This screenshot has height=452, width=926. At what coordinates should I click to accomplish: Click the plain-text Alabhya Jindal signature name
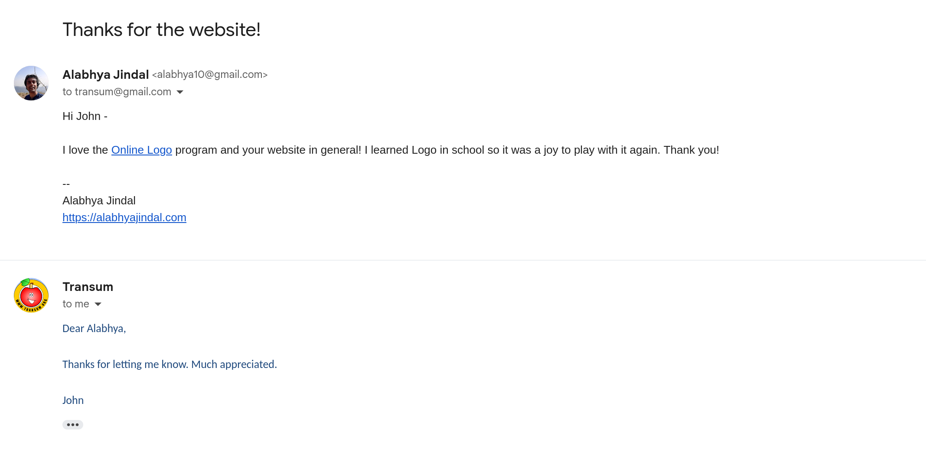(99, 200)
